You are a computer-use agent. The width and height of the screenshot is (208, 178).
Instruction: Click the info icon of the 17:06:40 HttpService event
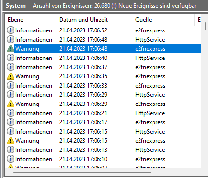pyautogui.click(x=11, y=58)
